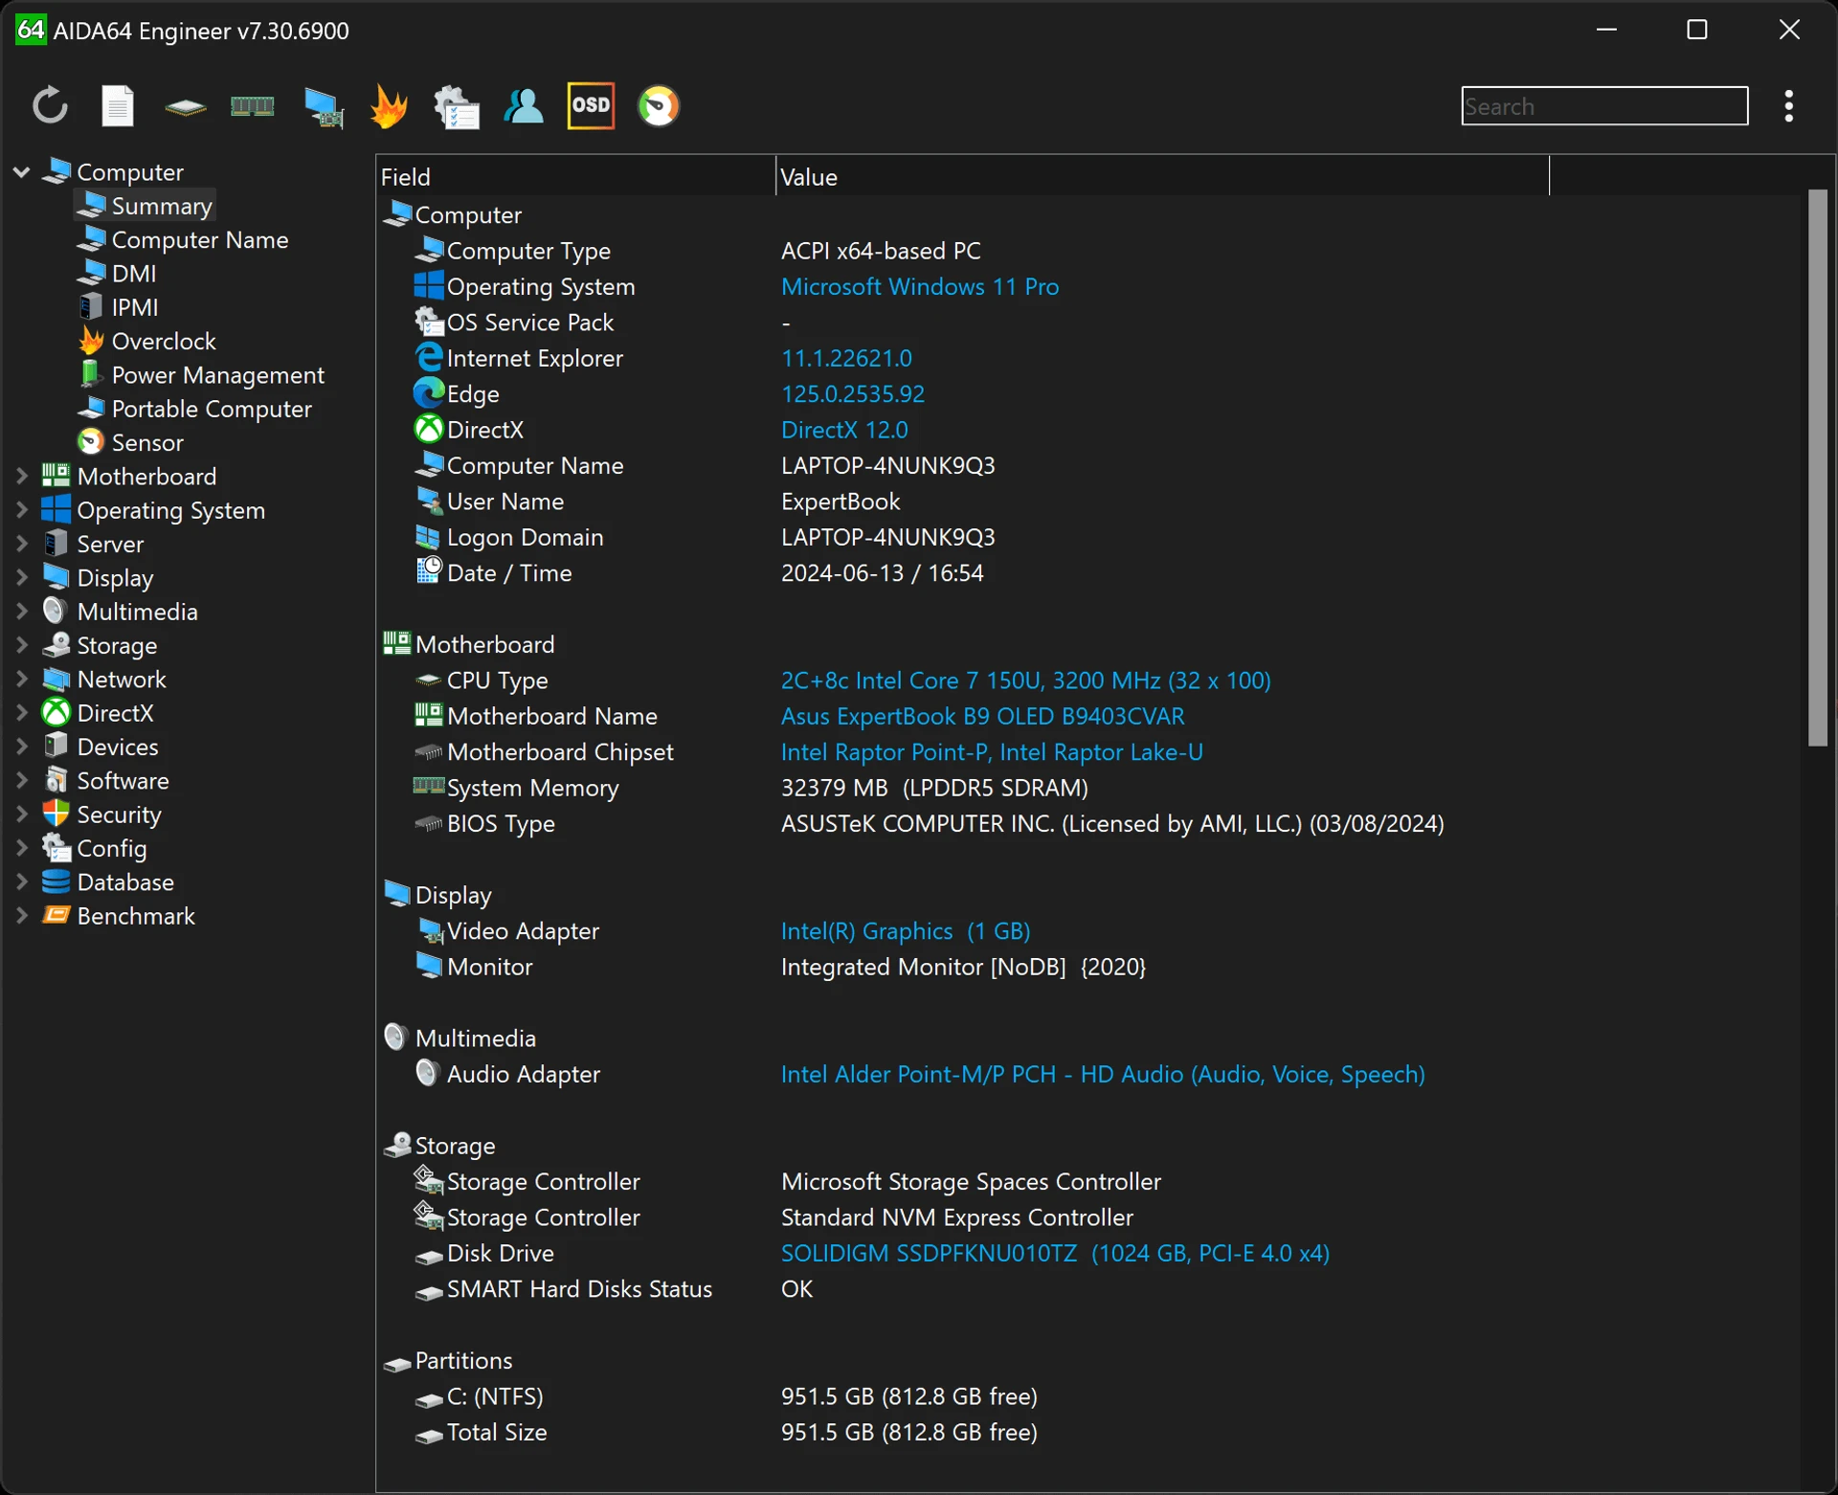Open the CPU chip toolbar icon
Viewport: 1838px width, 1495px height.
[186, 106]
